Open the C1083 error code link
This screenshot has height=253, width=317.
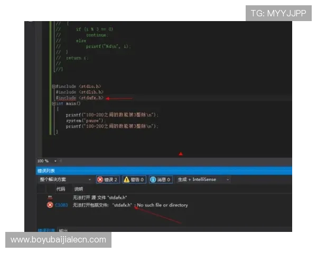coord(61,205)
